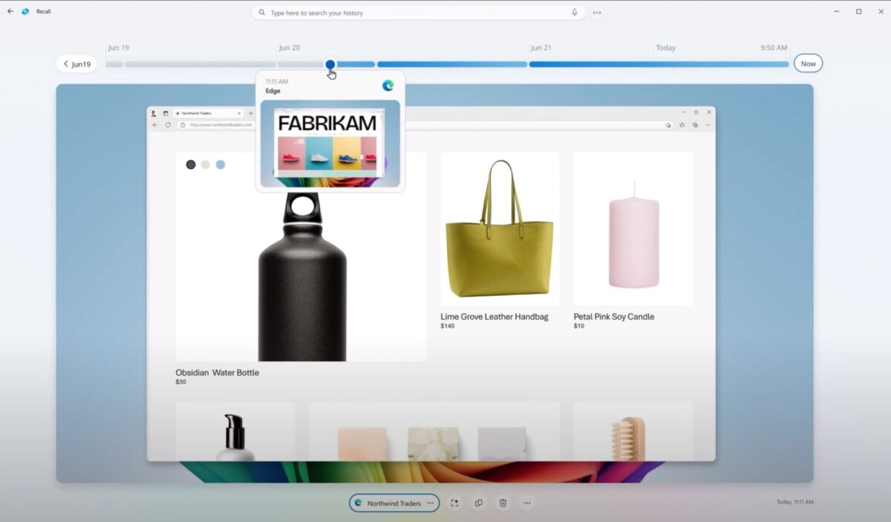Screen dimensions: 891x522
Task: Click the Recall history search field
Action: 418,13
